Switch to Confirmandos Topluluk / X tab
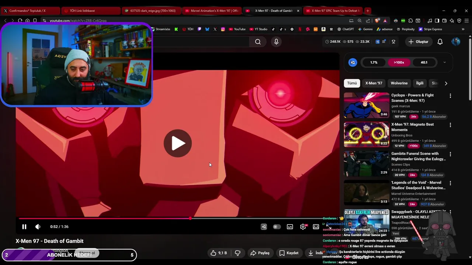The width and height of the screenshot is (472, 265). (x=30, y=11)
